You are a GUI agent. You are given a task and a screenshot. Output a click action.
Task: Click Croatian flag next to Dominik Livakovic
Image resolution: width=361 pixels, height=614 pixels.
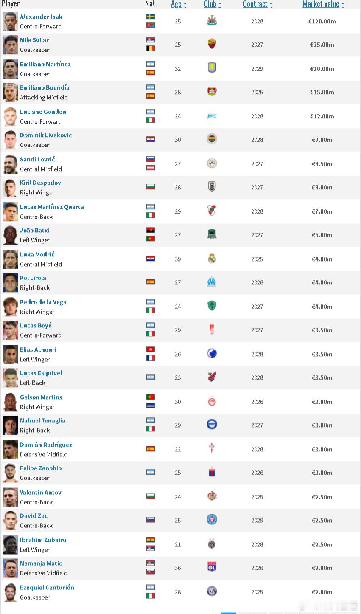click(x=151, y=139)
